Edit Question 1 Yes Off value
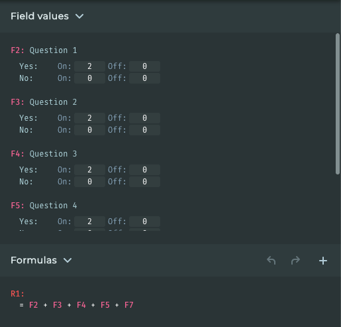This screenshot has width=341, height=327. point(144,66)
